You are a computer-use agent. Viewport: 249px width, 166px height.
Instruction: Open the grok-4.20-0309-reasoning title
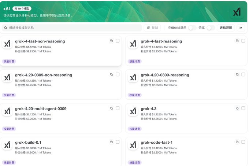165,75
